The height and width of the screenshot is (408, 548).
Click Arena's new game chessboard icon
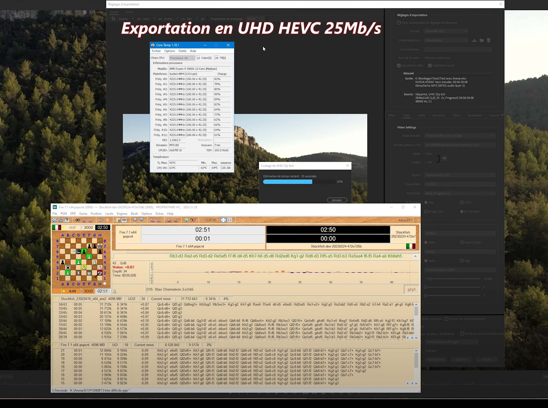pos(54,220)
